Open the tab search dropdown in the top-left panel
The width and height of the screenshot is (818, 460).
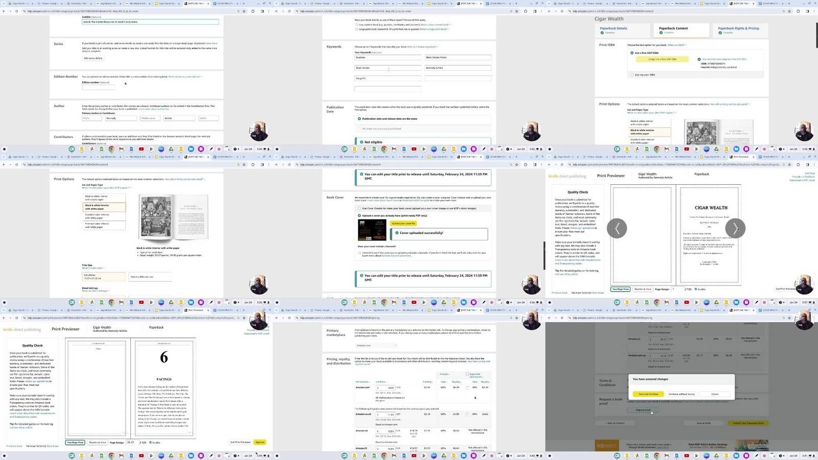coord(4,4)
